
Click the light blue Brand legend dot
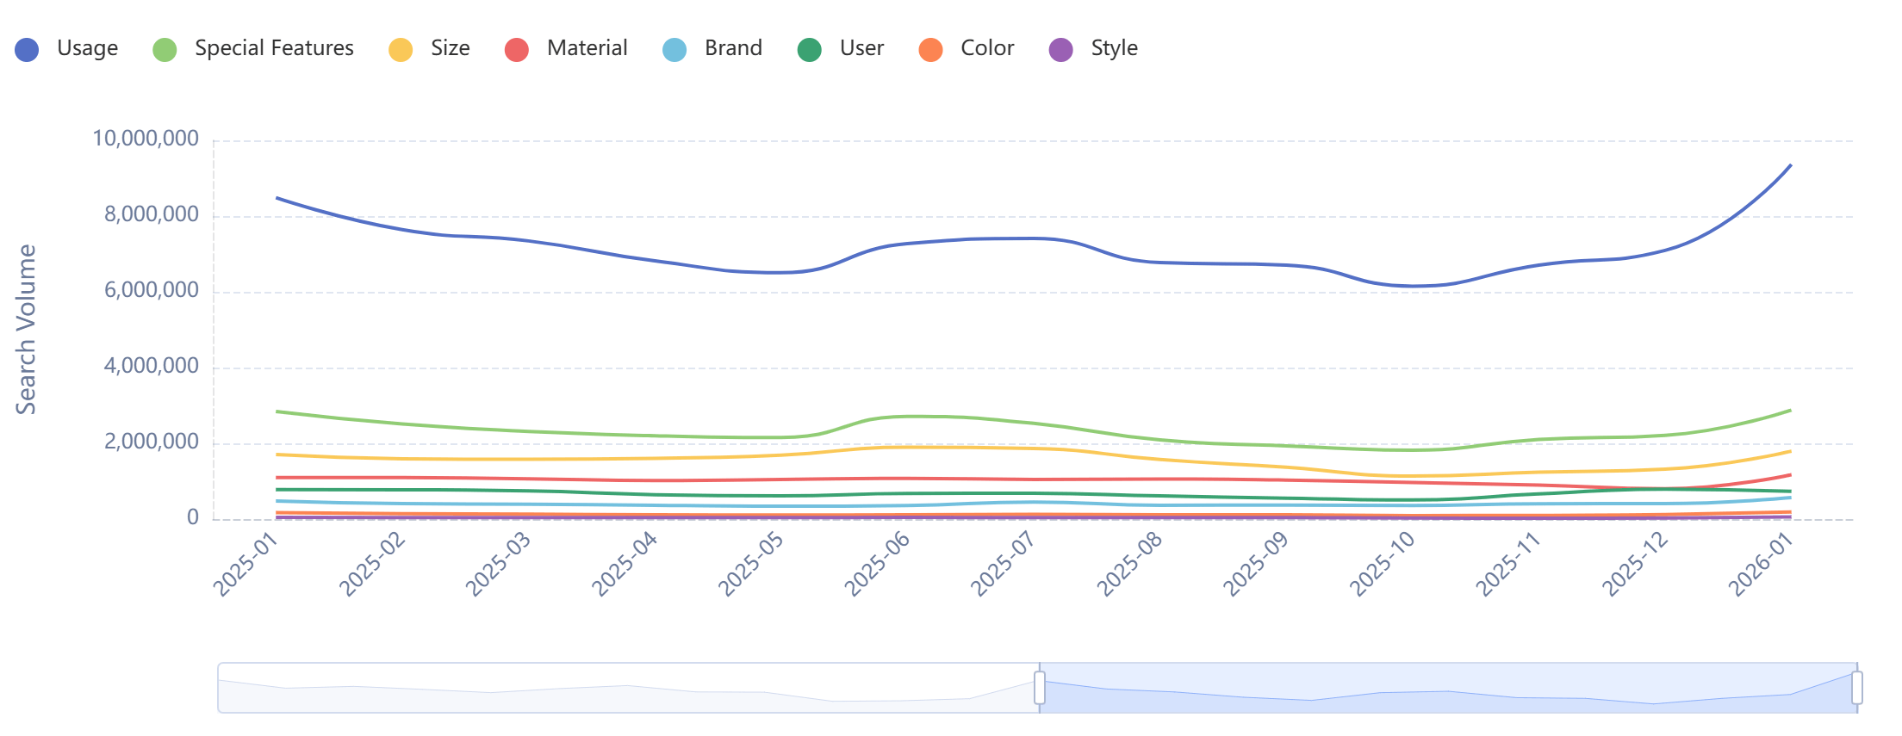click(674, 50)
